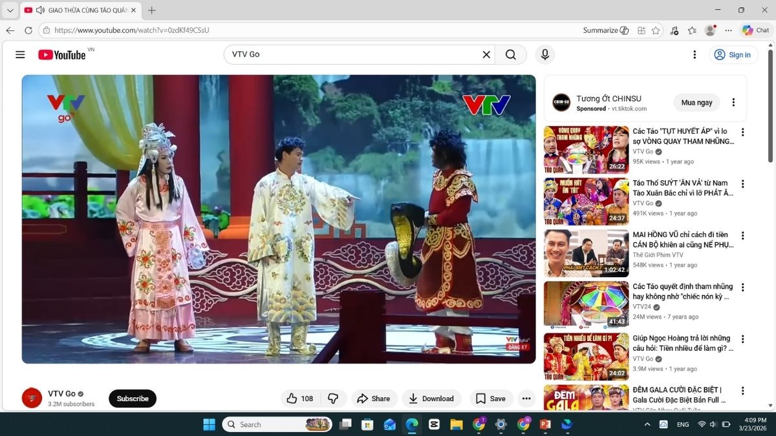Screen dimensions: 776x436
Task: Clear the VTV Go search text
Action: coord(486,54)
